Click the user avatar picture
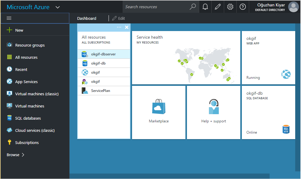The image size is (301, 179). click(293, 7)
